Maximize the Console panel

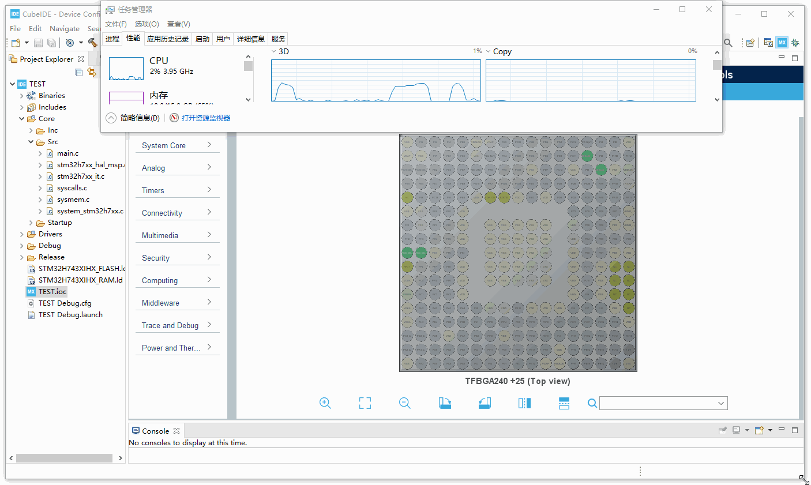[795, 430]
